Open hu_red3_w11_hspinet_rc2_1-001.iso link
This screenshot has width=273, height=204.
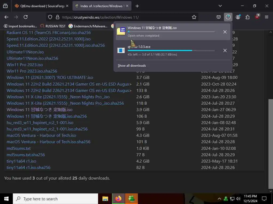[40, 123]
